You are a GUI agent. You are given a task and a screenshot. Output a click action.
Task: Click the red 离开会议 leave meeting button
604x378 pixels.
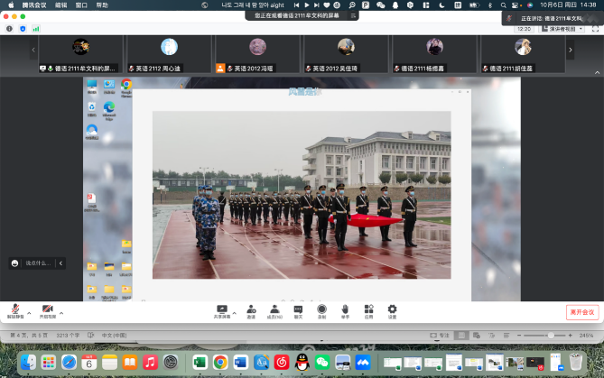[581, 311]
